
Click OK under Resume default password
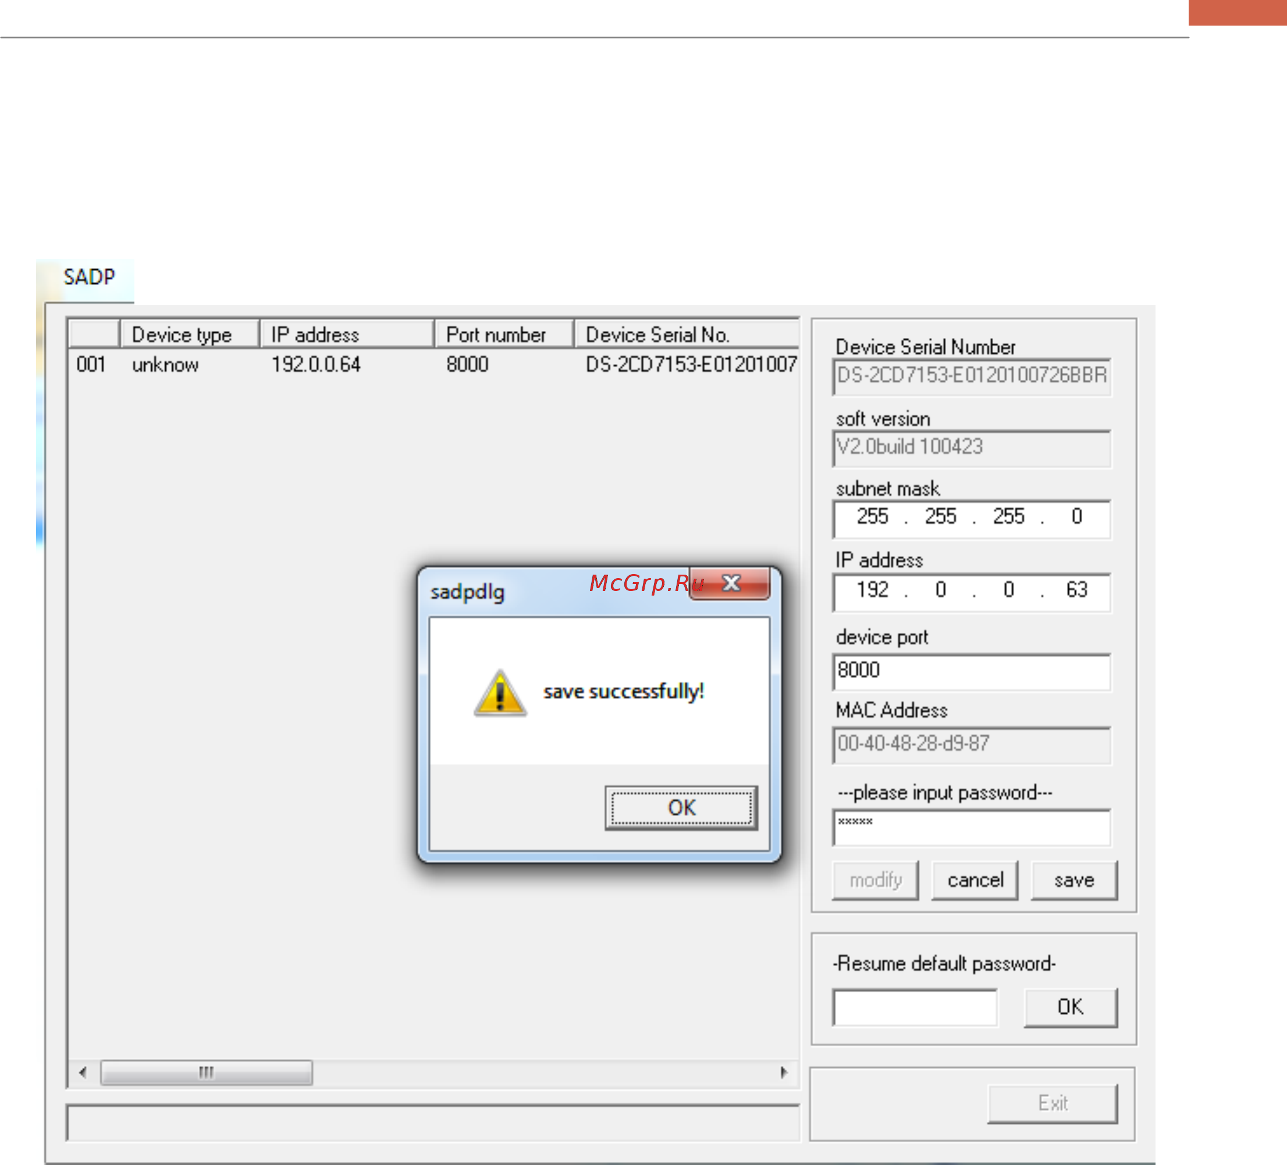[1071, 1007]
